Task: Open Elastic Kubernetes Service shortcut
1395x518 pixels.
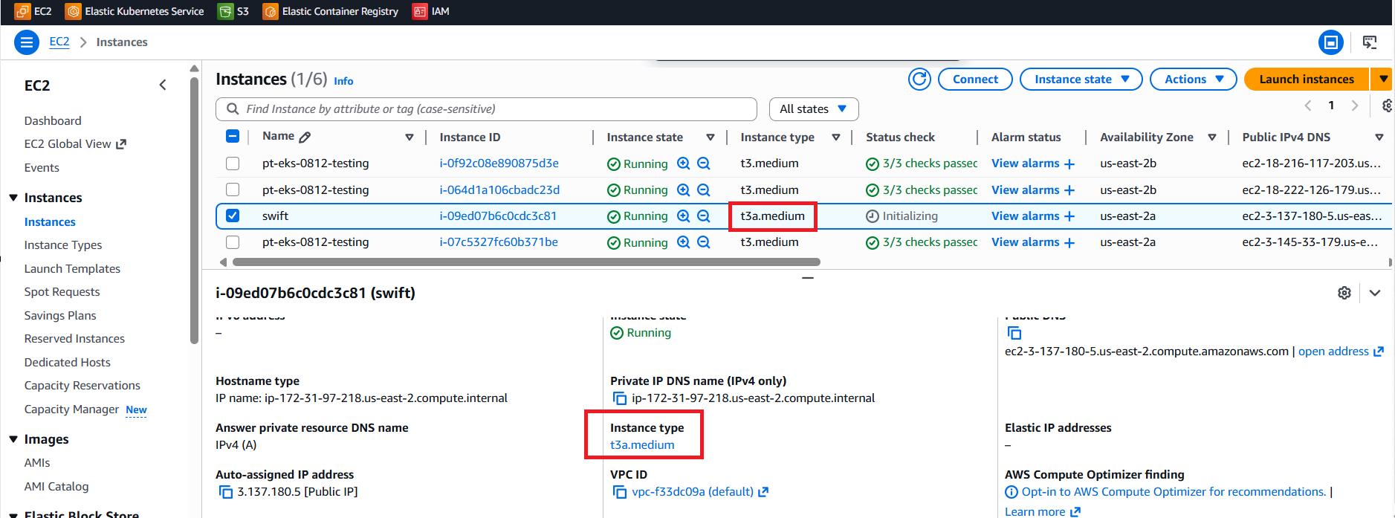Action: [x=135, y=11]
